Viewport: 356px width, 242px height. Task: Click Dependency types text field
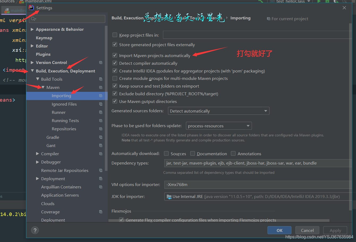258,163
